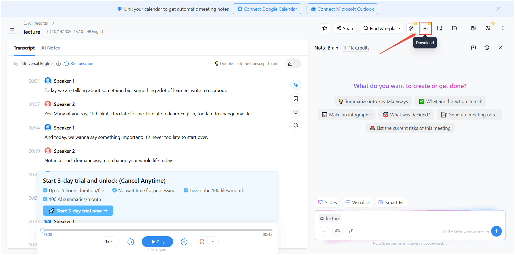Click the bookmark icon beside transcript
The image size is (515, 255).
pos(296,98)
